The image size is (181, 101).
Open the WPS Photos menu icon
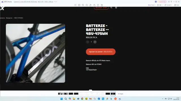[169, 2]
